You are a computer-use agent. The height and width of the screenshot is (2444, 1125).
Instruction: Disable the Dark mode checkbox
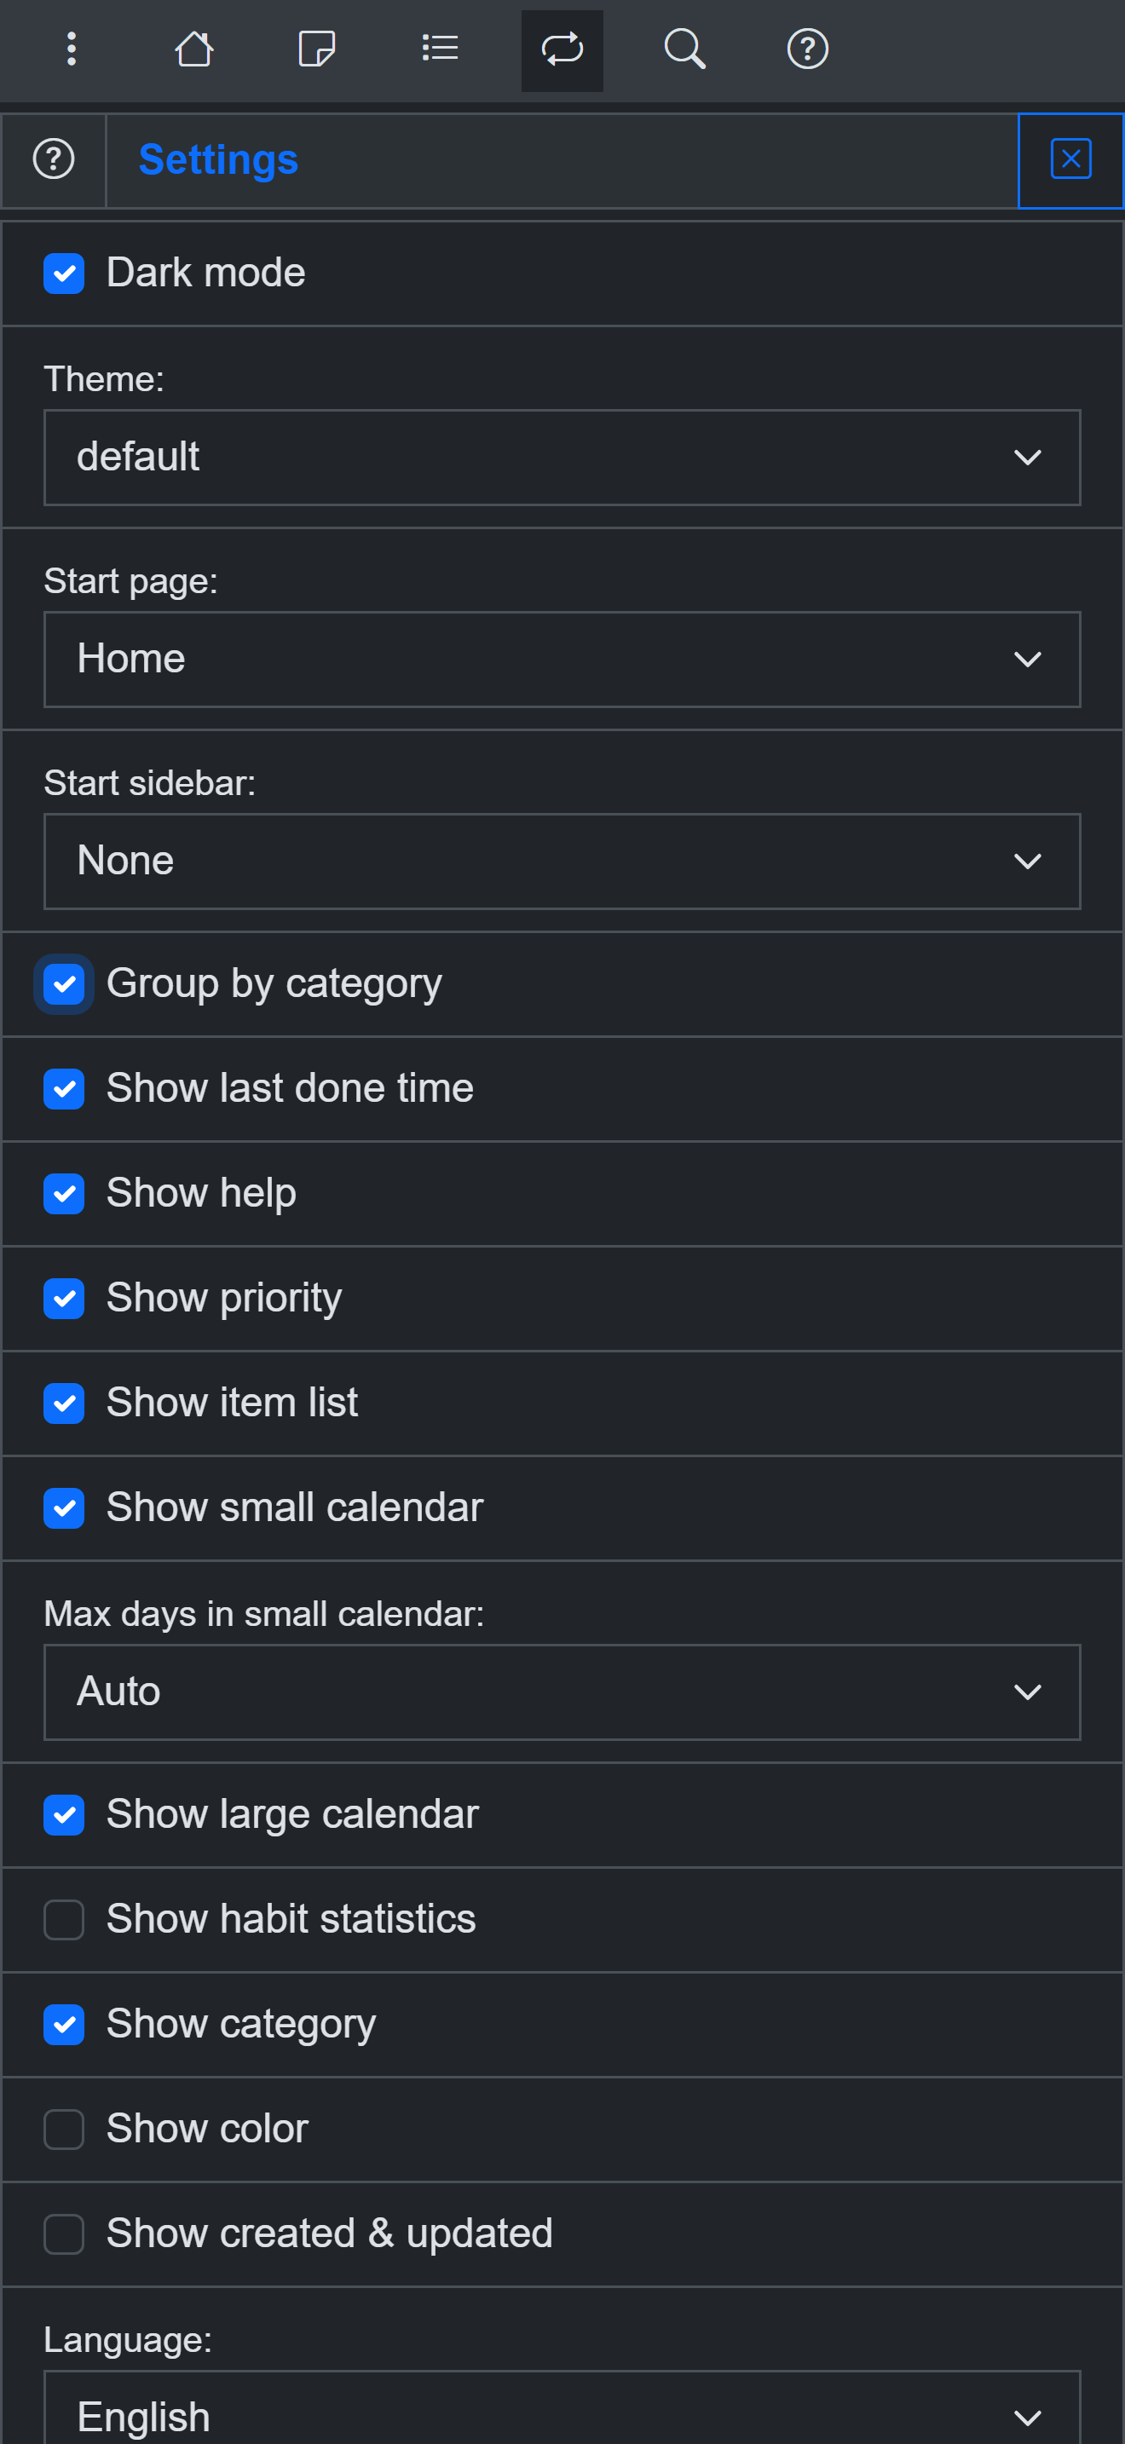[x=65, y=274]
